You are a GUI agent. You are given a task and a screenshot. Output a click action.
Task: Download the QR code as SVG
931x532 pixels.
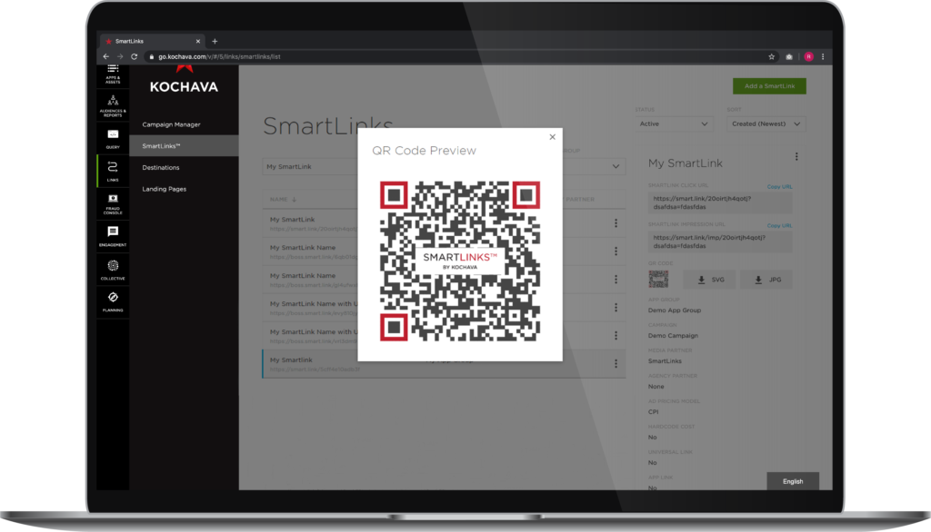click(709, 280)
